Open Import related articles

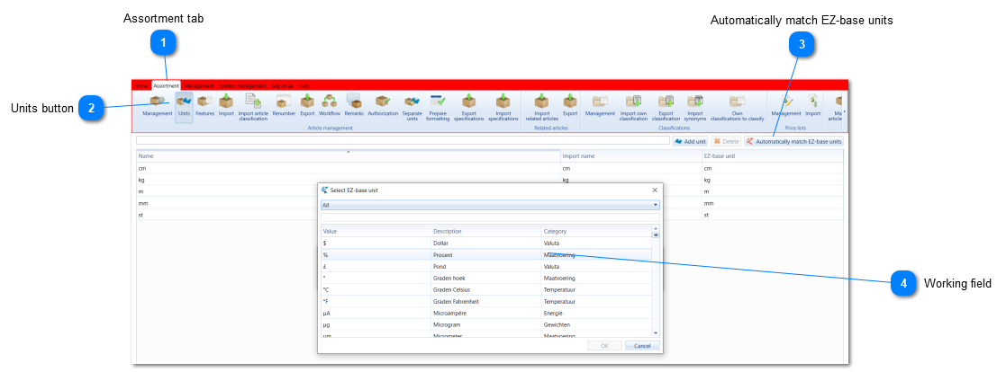pyautogui.click(x=542, y=108)
